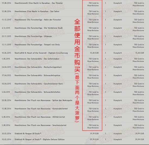Open 'Der Schwarzfels - Schwarzfelsspitze' order

pos(37,75)
